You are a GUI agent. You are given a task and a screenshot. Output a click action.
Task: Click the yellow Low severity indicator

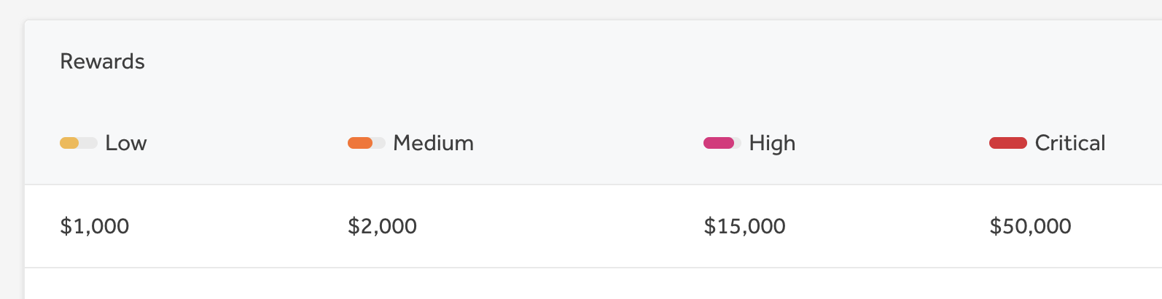pos(69,143)
